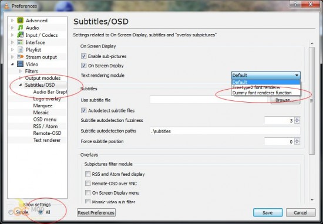Open the Text renderer tree item
The height and width of the screenshot is (224, 323).
pyautogui.click(x=47, y=140)
